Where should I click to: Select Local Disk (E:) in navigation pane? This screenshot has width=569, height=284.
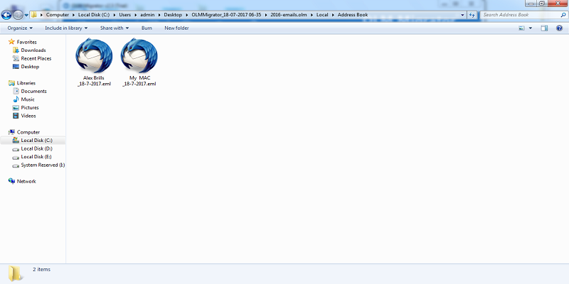click(x=36, y=157)
